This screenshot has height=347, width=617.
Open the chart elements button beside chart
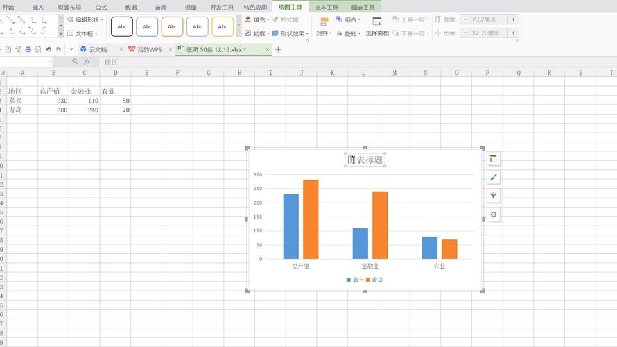(494, 159)
